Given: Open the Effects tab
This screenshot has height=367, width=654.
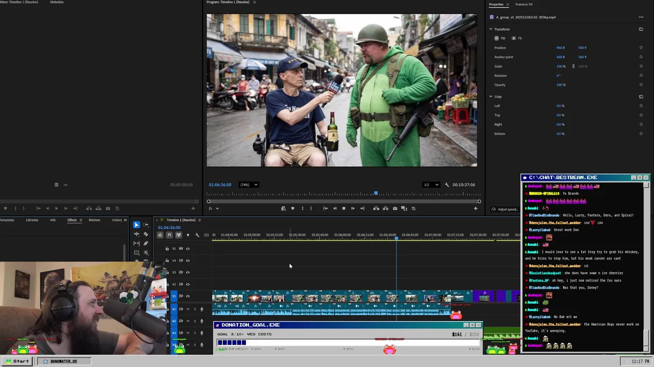Looking at the screenshot, I should 72,220.
